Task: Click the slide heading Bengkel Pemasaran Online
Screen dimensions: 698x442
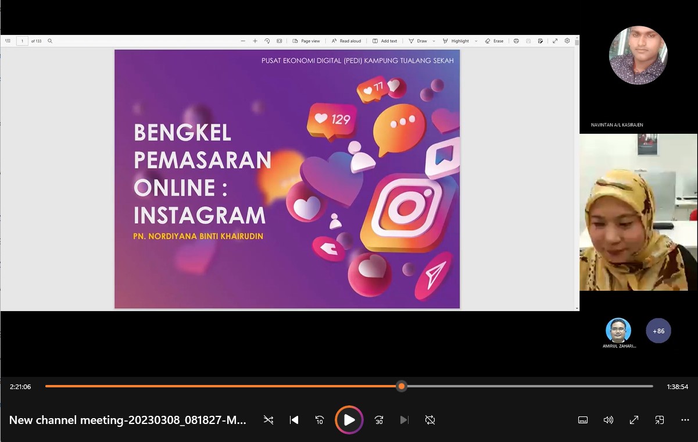Action: tap(202, 174)
